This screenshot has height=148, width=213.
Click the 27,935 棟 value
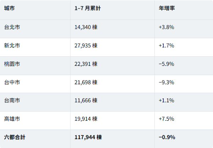coord(86,46)
